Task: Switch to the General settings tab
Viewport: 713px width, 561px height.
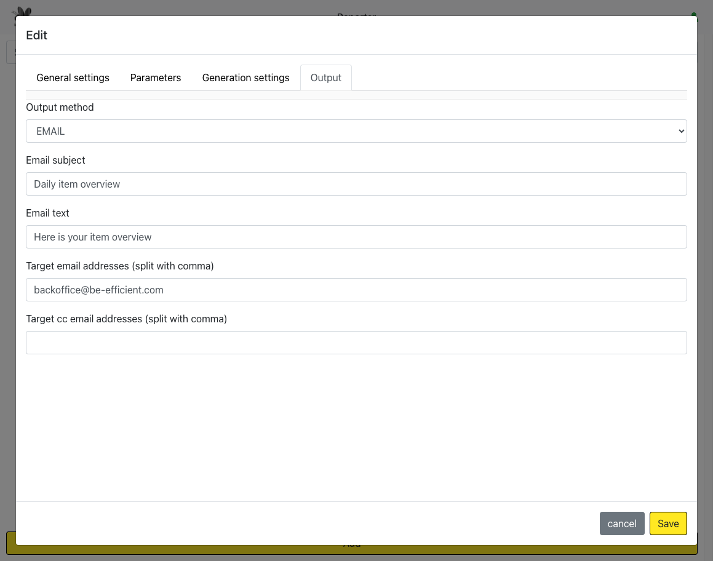Action: point(73,78)
